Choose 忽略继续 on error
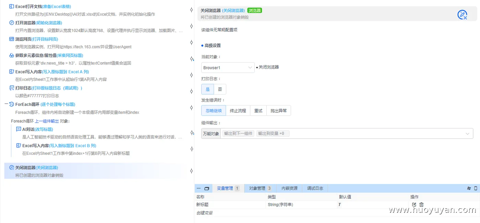This screenshot has width=480, height=223. [214, 111]
